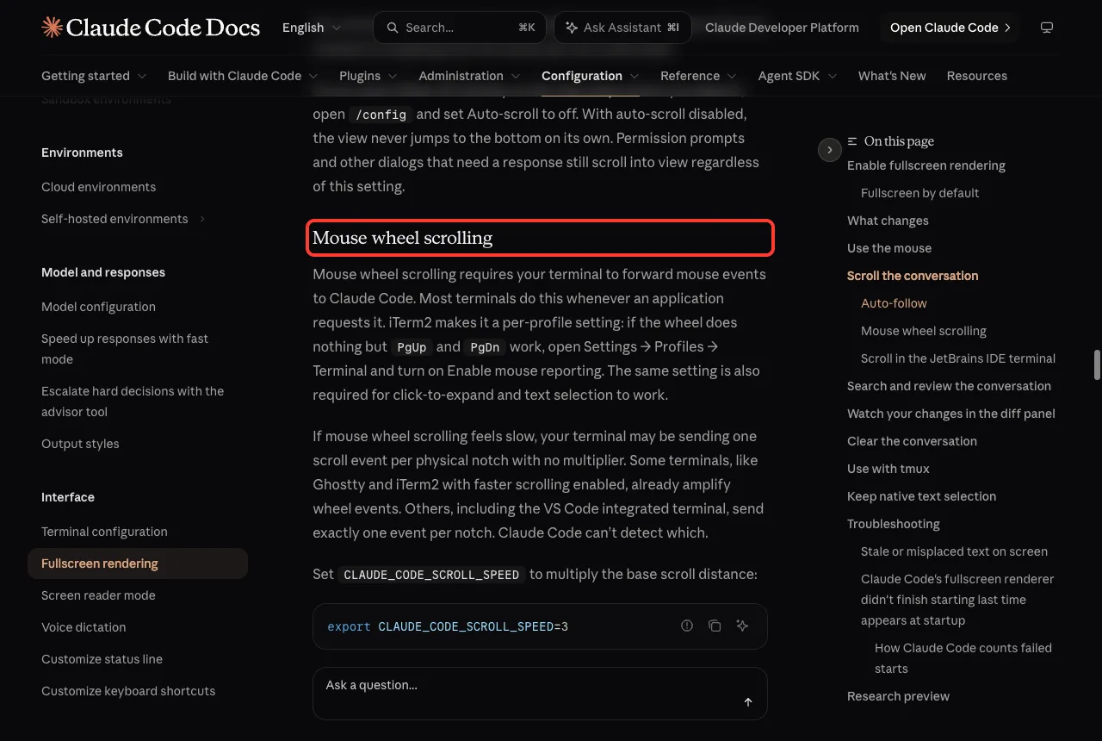Open Customize keyboard shortcuts page

[128, 691]
